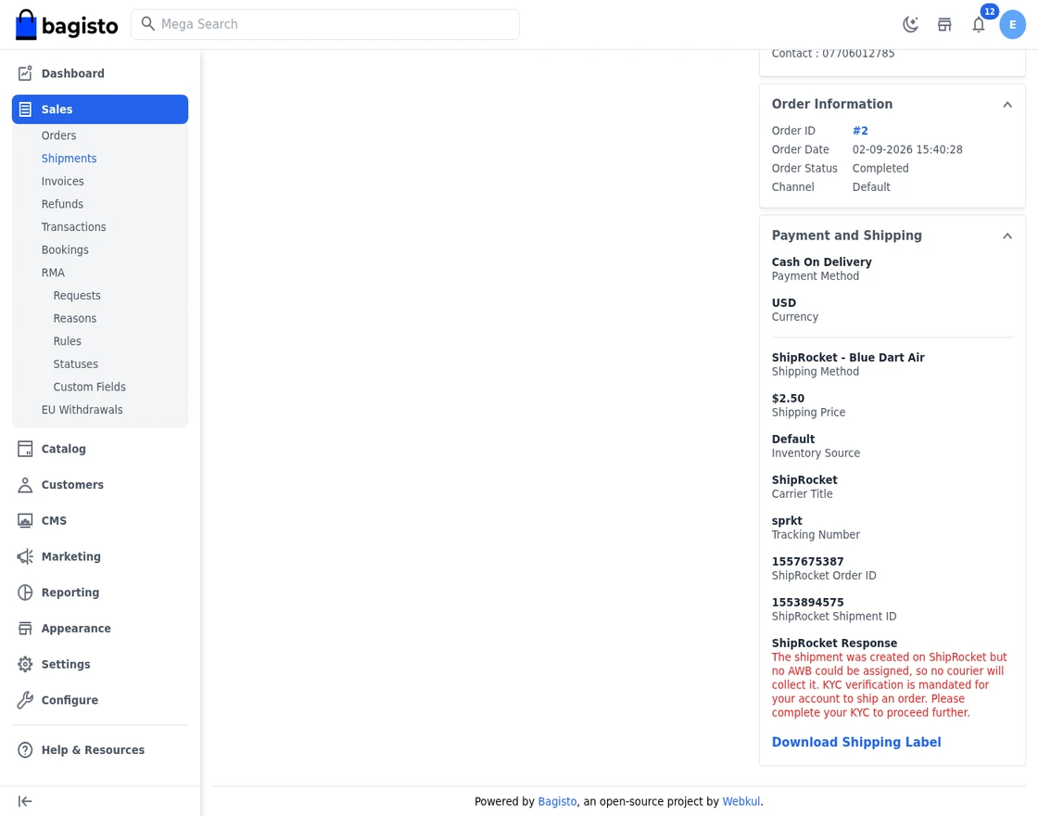Select ShipRocket - Blue Dart Air text
This screenshot has width=1038, height=816.
tap(848, 358)
